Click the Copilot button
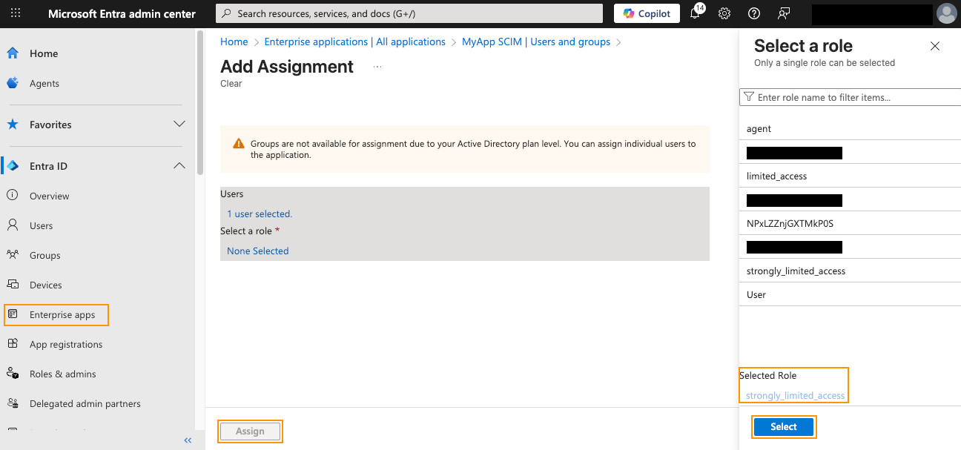The width and height of the screenshot is (961, 450). click(647, 13)
